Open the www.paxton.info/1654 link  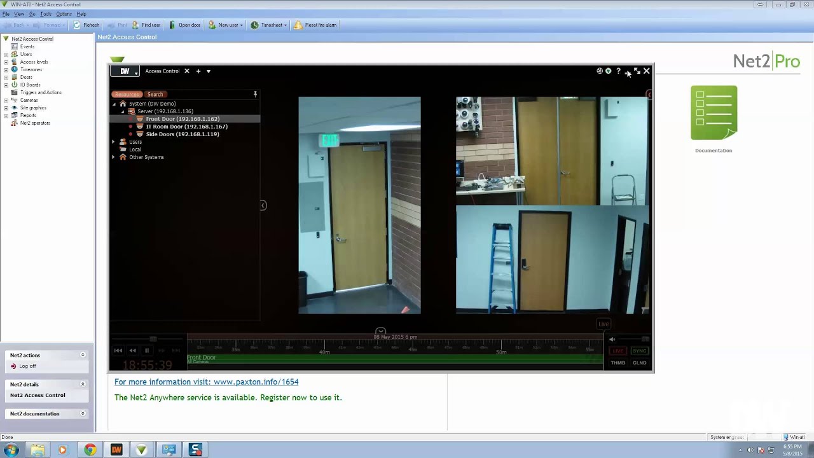[256, 382]
